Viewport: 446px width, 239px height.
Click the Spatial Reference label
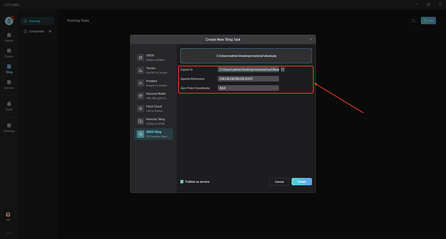pyautogui.click(x=192, y=79)
